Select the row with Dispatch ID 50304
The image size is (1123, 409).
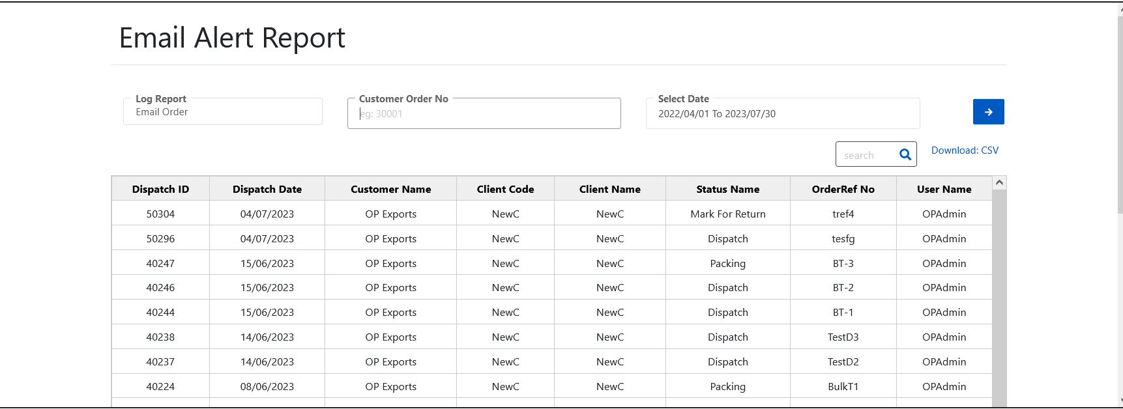pyautogui.click(x=552, y=214)
